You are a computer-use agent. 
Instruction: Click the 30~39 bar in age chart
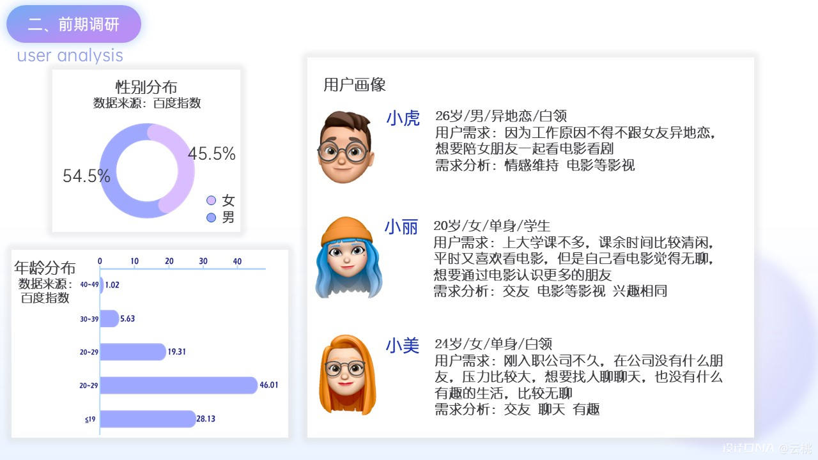click(x=109, y=318)
